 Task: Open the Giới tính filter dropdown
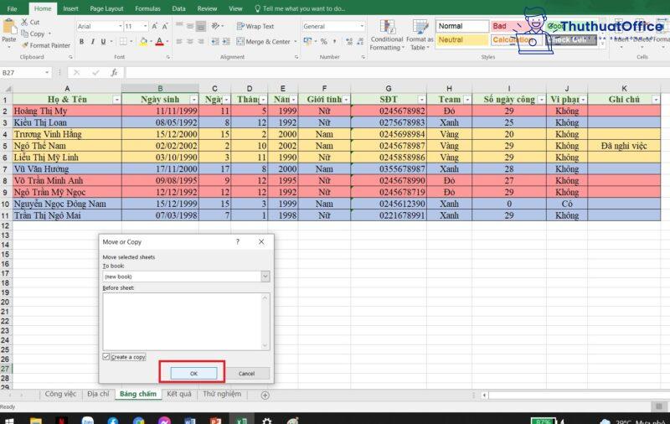click(346, 100)
